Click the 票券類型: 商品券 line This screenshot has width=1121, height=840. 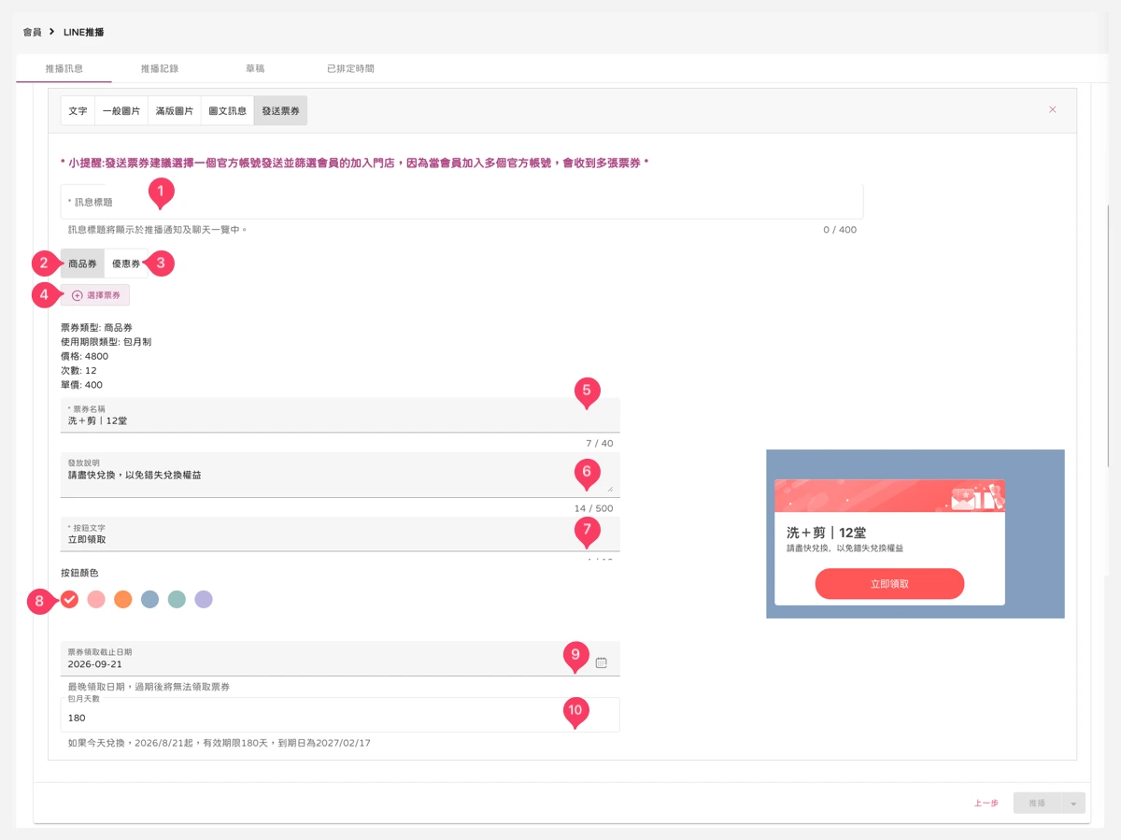coord(96,328)
